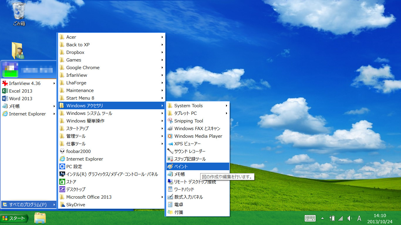Image resolution: width=401 pixels, height=225 pixels.
Task: Click the touch keyboard tray icon
Action: (x=310, y=218)
